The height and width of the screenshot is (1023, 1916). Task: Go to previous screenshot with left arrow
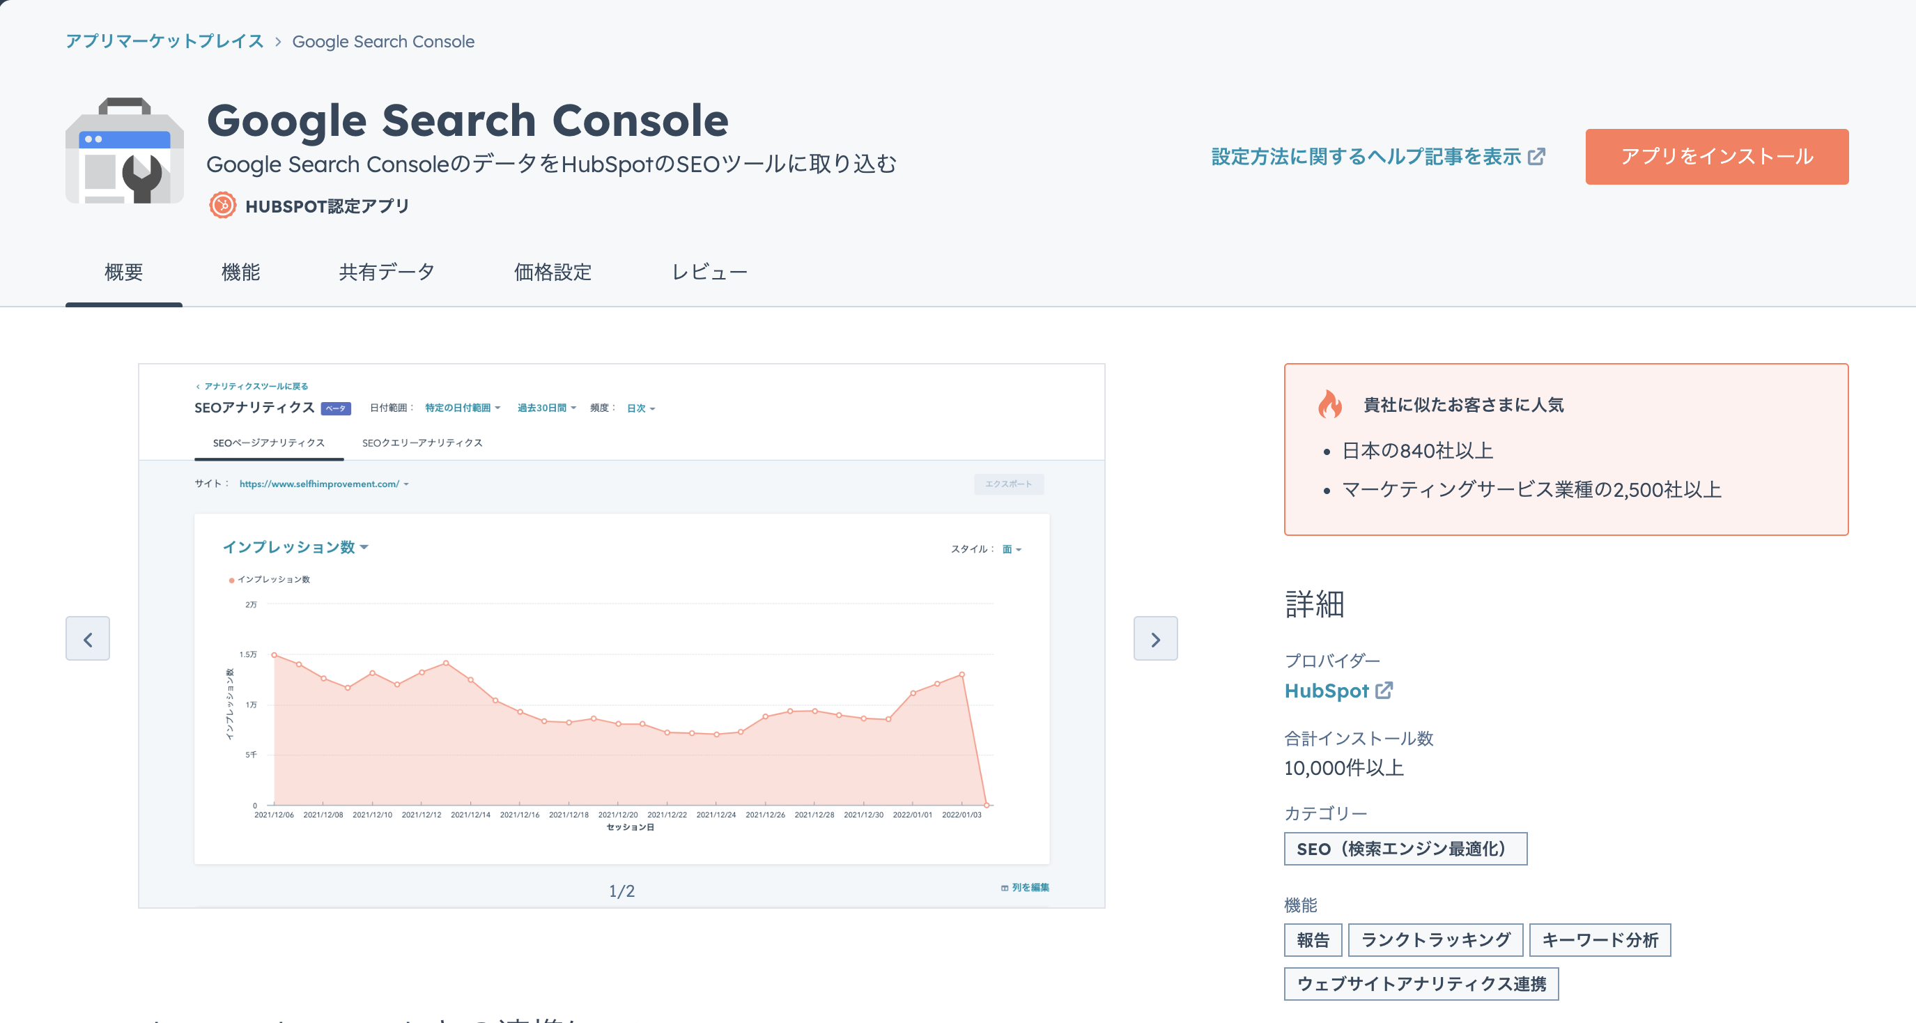(x=88, y=638)
